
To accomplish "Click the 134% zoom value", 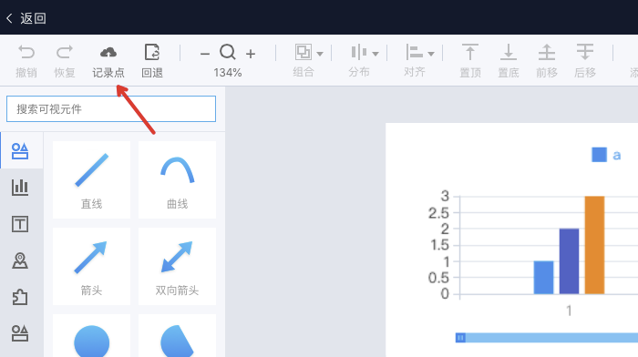I will pos(228,73).
